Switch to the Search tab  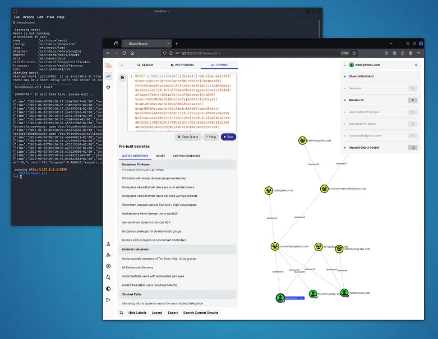[145, 65]
